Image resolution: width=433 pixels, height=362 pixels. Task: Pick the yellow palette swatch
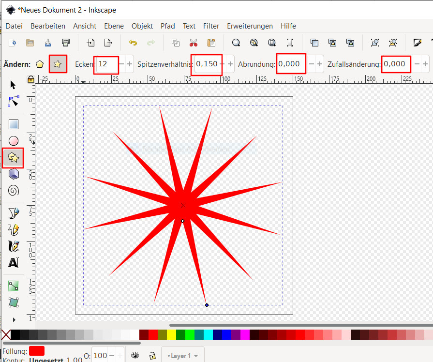click(x=171, y=334)
